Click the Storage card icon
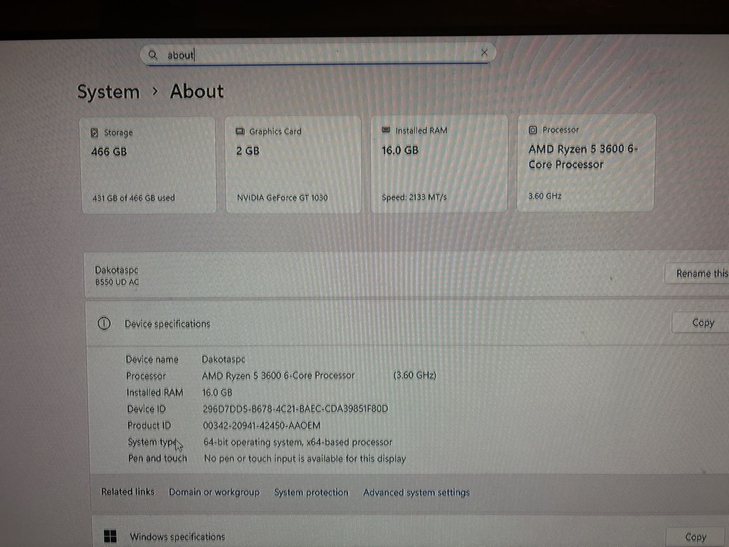 pos(94,133)
